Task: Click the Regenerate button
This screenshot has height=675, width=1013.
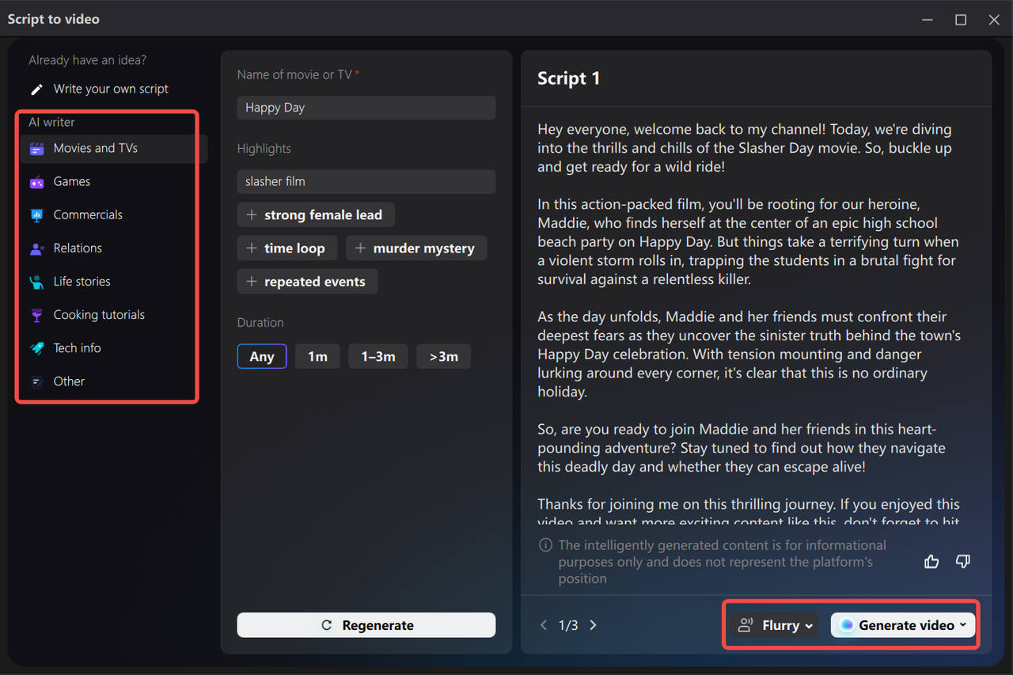Action: (x=366, y=624)
